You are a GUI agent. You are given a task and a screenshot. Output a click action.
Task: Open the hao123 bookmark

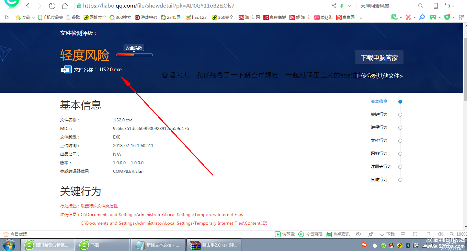(x=196, y=17)
